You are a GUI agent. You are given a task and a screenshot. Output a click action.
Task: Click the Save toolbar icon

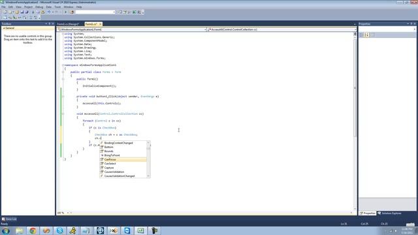(22, 12)
